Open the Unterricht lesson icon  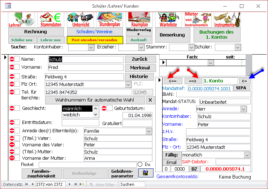[81, 20]
